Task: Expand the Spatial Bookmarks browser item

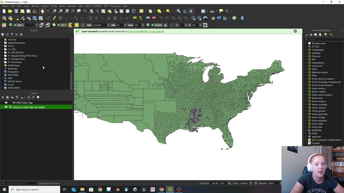Action: point(2,43)
